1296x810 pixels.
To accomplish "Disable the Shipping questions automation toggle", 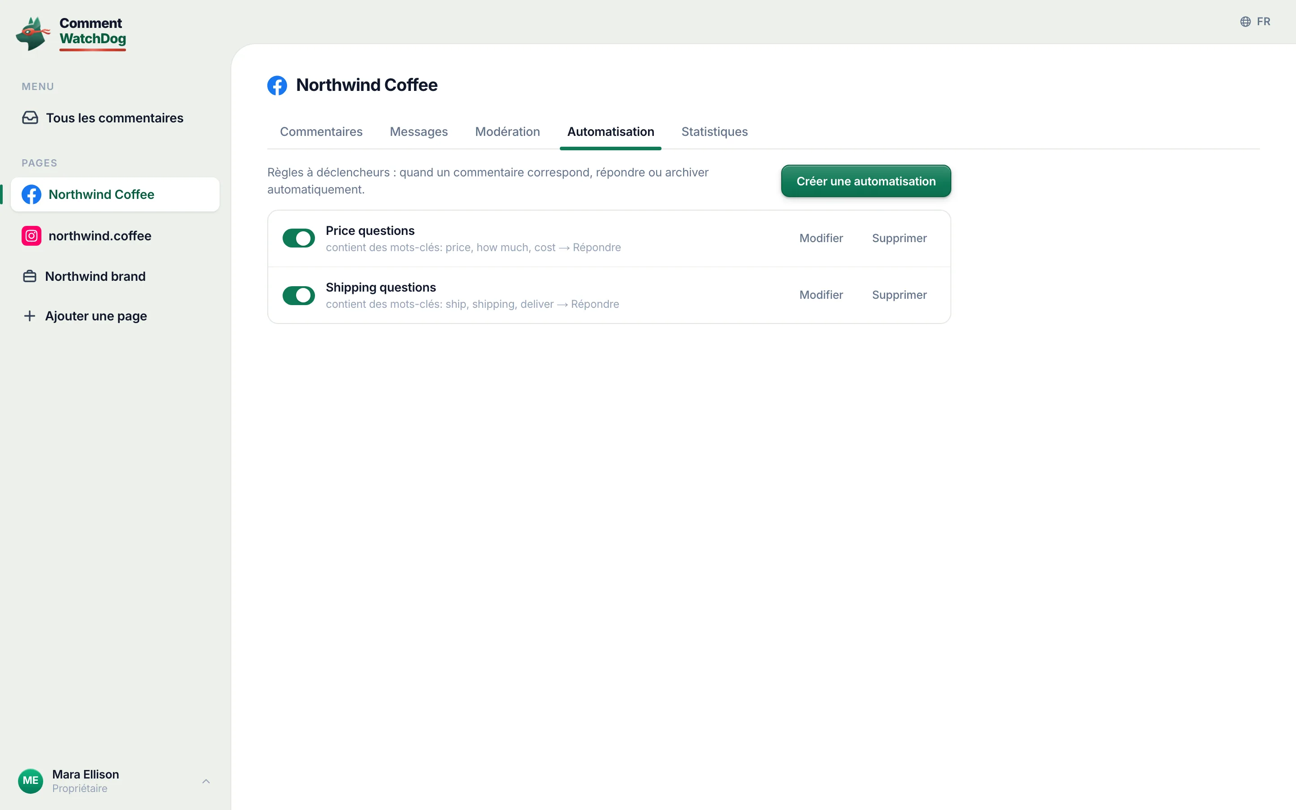I will [x=299, y=295].
